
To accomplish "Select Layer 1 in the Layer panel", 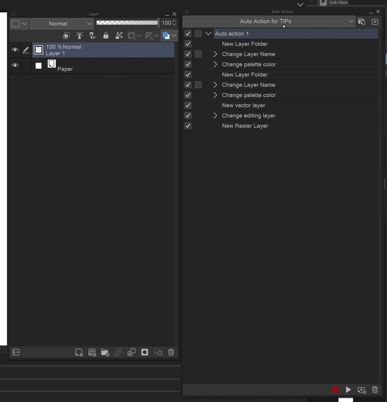I will (x=103, y=50).
